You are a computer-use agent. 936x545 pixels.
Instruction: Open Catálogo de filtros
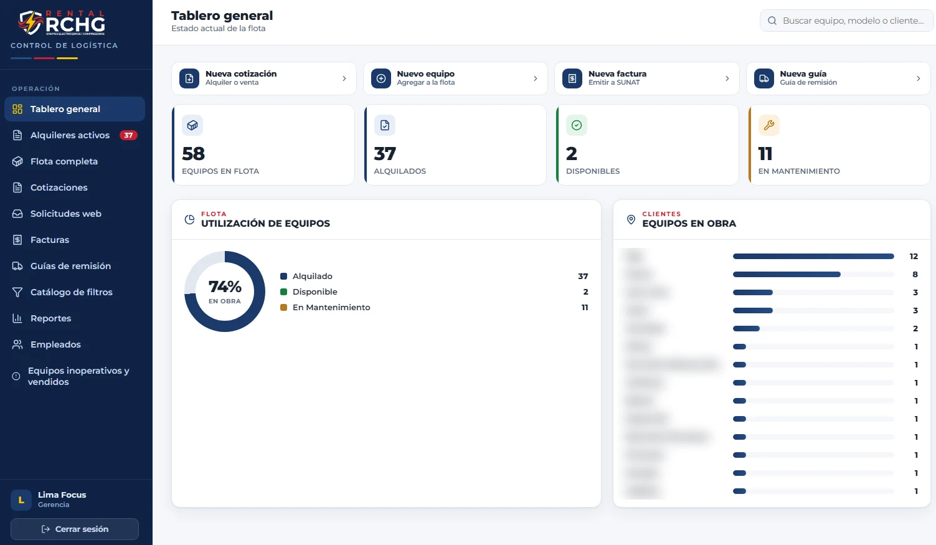coord(75,292)
